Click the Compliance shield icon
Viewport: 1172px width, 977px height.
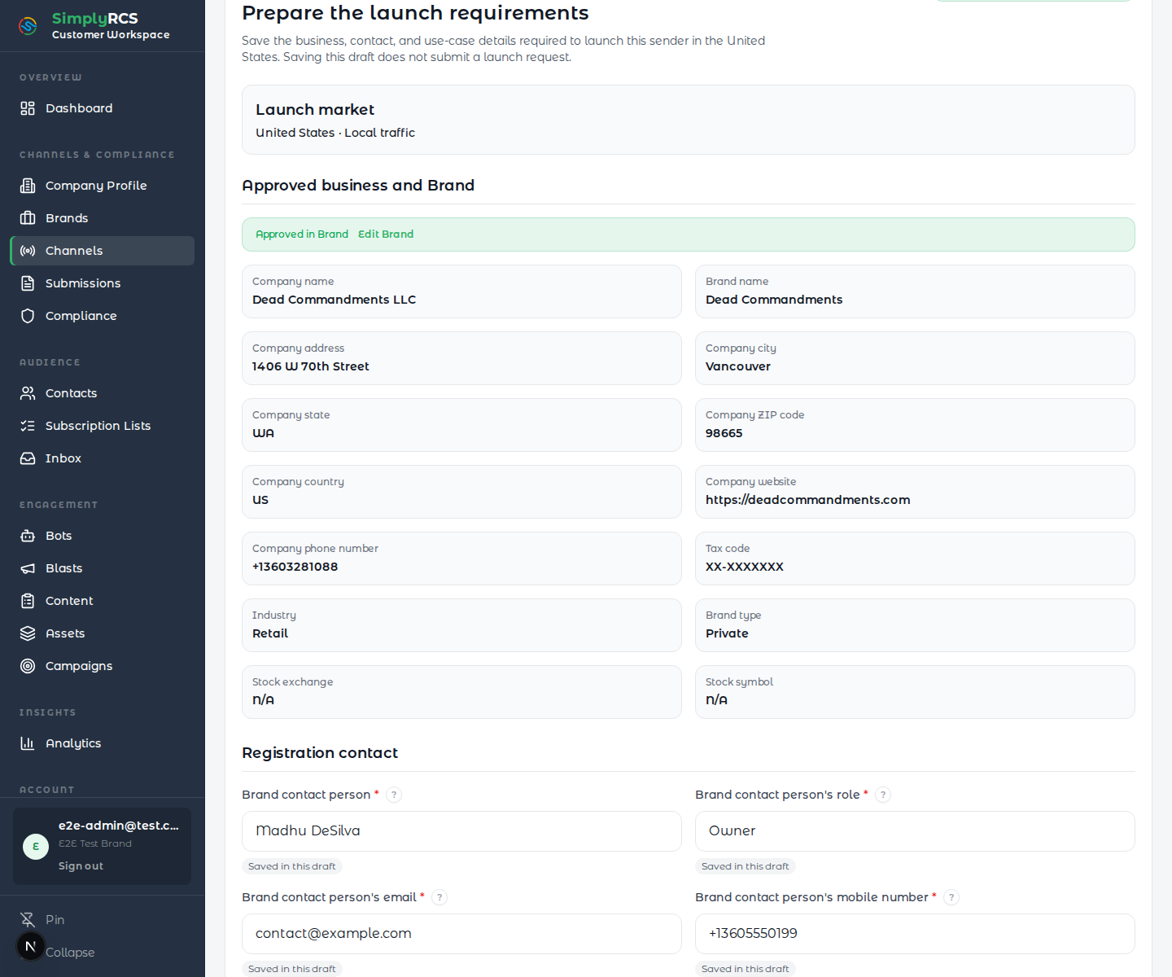[x=28, y=316]
